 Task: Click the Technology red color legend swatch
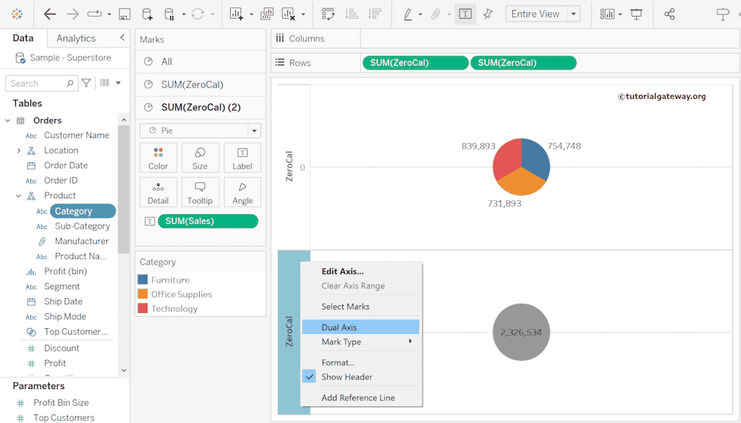click(143, 309)
